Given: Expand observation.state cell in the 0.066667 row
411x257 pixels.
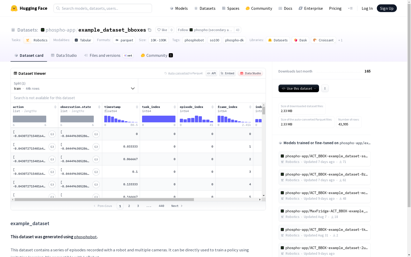Looking at the screenshot, I should click(x=96, y=159).
